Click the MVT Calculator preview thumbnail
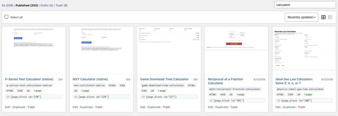Screen dimensions: 338x116 point(102,50)
